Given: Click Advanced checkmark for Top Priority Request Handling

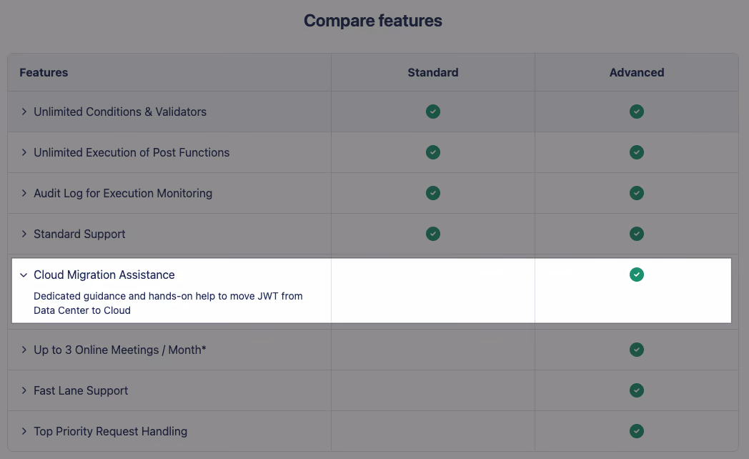Looking at the screenshot, I should coord(636,431).
